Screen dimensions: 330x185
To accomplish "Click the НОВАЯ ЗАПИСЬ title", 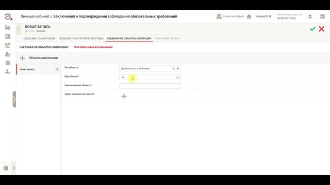I will pyautogui.click(x=38, y=27).
